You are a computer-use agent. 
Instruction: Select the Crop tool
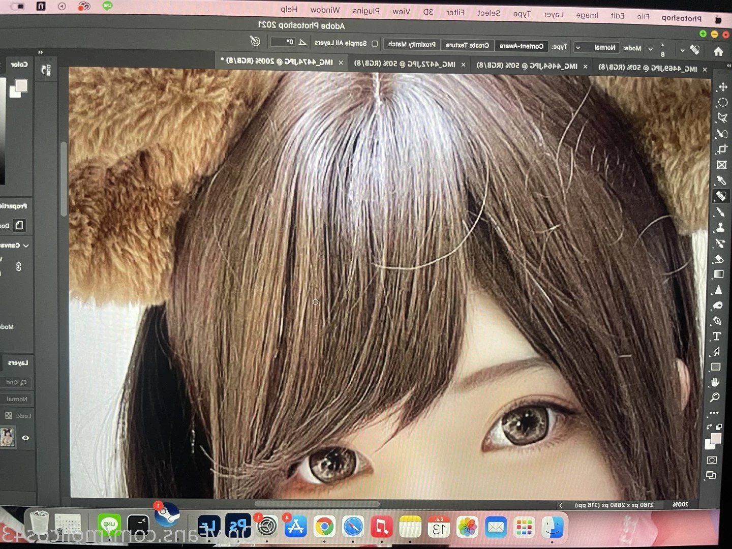click(x=722, y=149)
